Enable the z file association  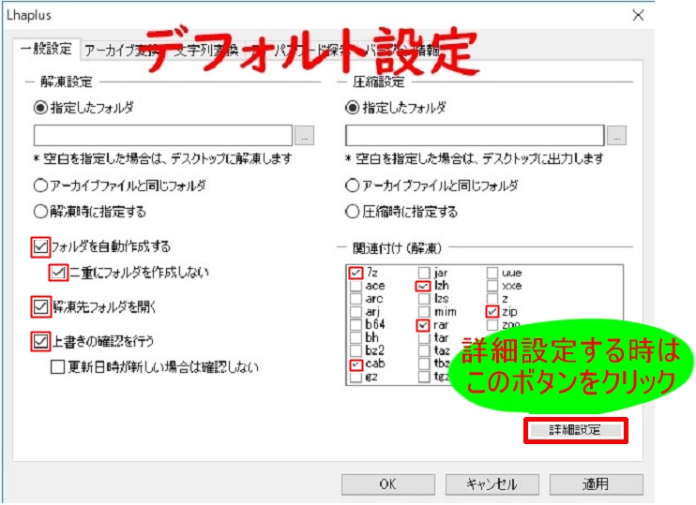(492, 299)
